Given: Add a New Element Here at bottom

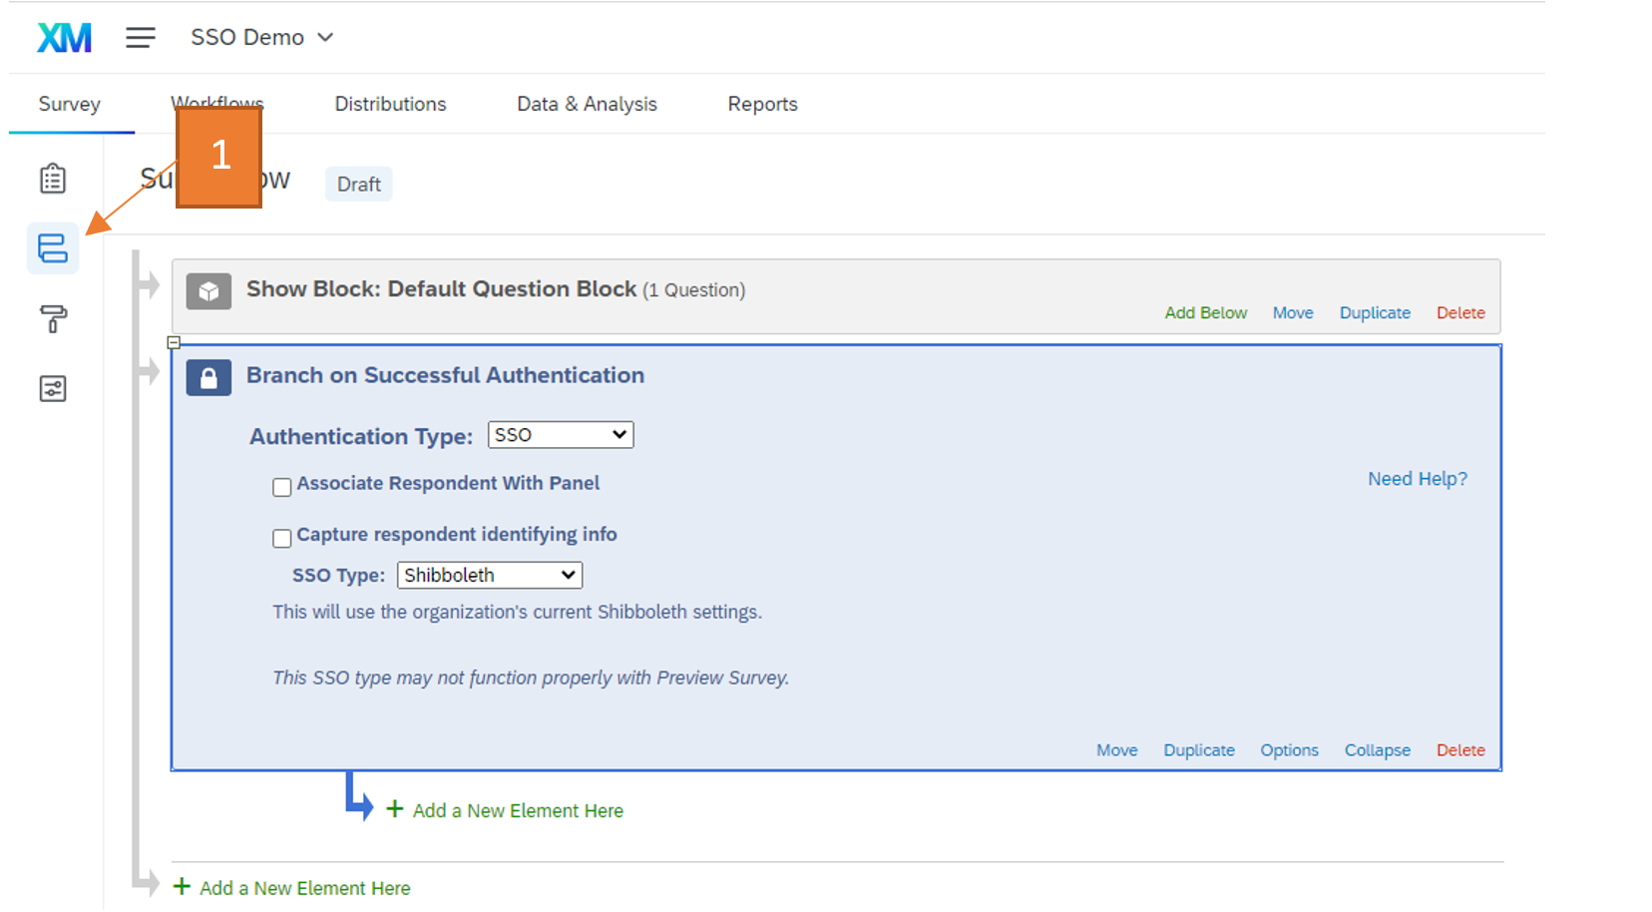Looking at the screenshot, I should [x=305, y=888].
